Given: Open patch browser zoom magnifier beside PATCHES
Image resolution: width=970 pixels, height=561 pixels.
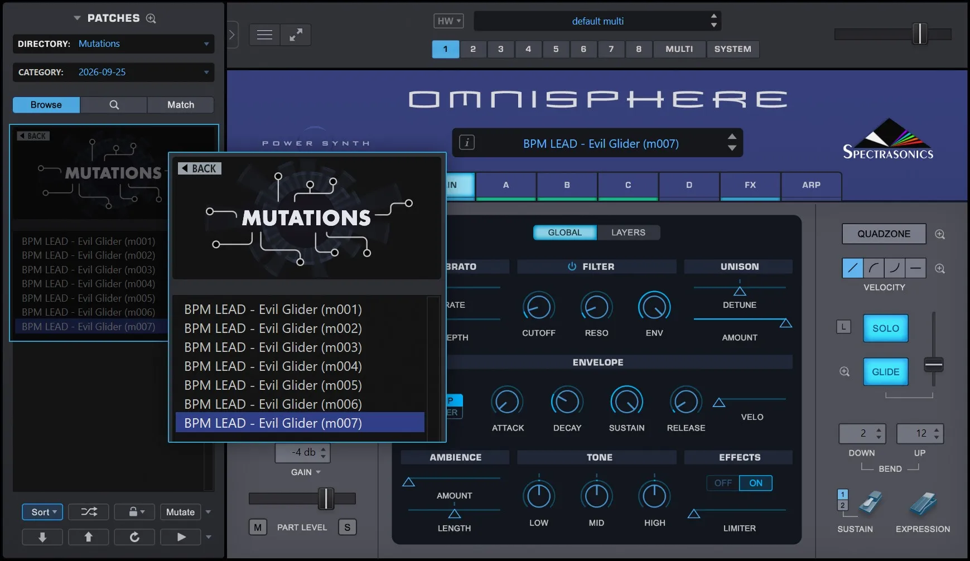Looking at the screenshot, I should 151,18.
